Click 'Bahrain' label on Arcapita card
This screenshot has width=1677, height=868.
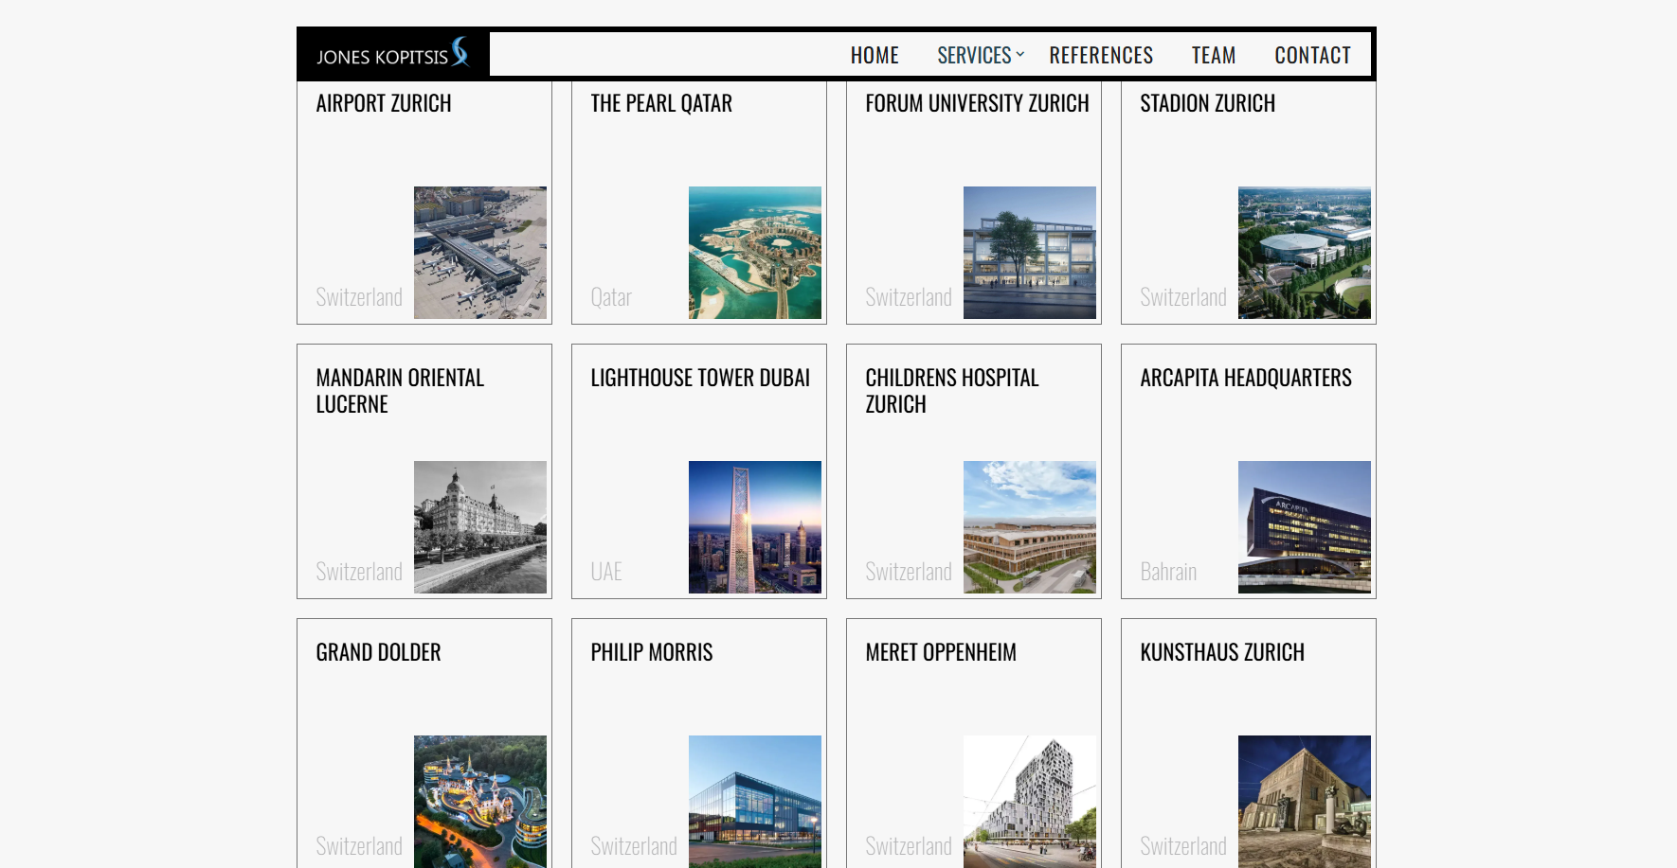(1168, 572)
